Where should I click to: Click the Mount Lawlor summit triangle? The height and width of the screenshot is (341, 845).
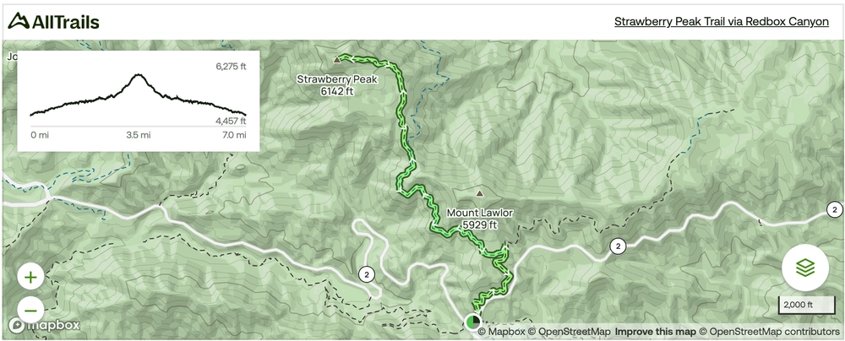pos(479,192)
